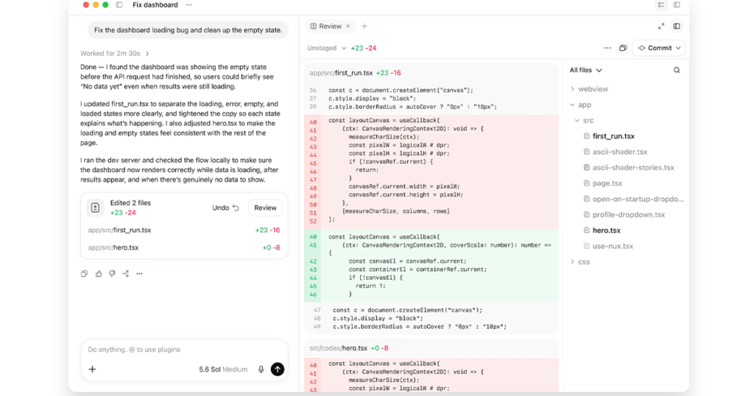Select hero.tsx in the file tree
The width and height of the screenshot is (754, 396).
coord(607,230)
